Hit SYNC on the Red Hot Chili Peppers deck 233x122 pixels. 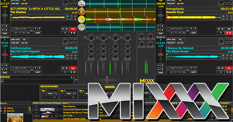point(5,73)
